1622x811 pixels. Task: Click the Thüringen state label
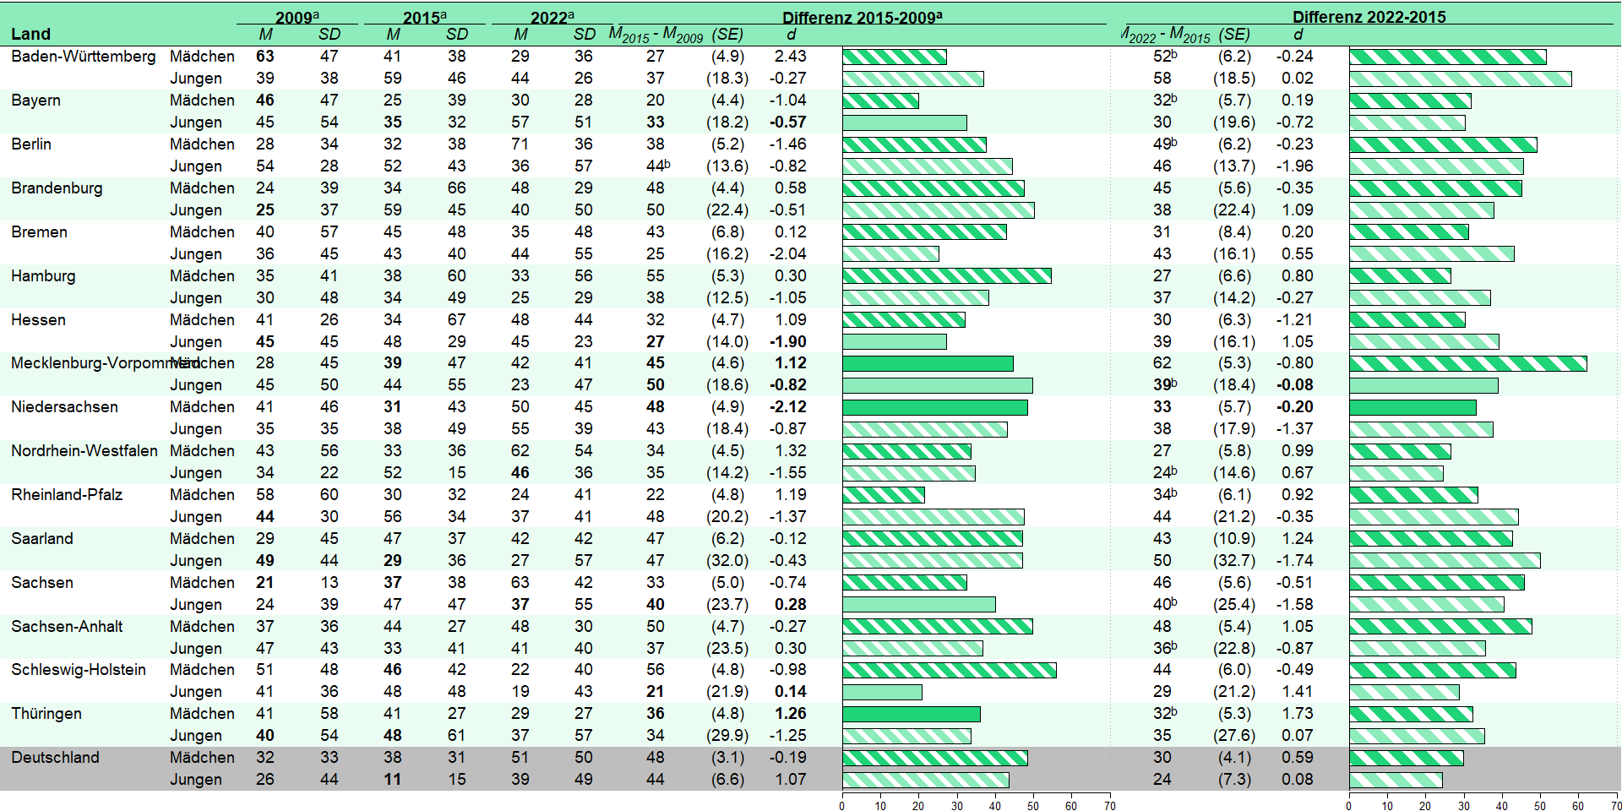(46, 714)
